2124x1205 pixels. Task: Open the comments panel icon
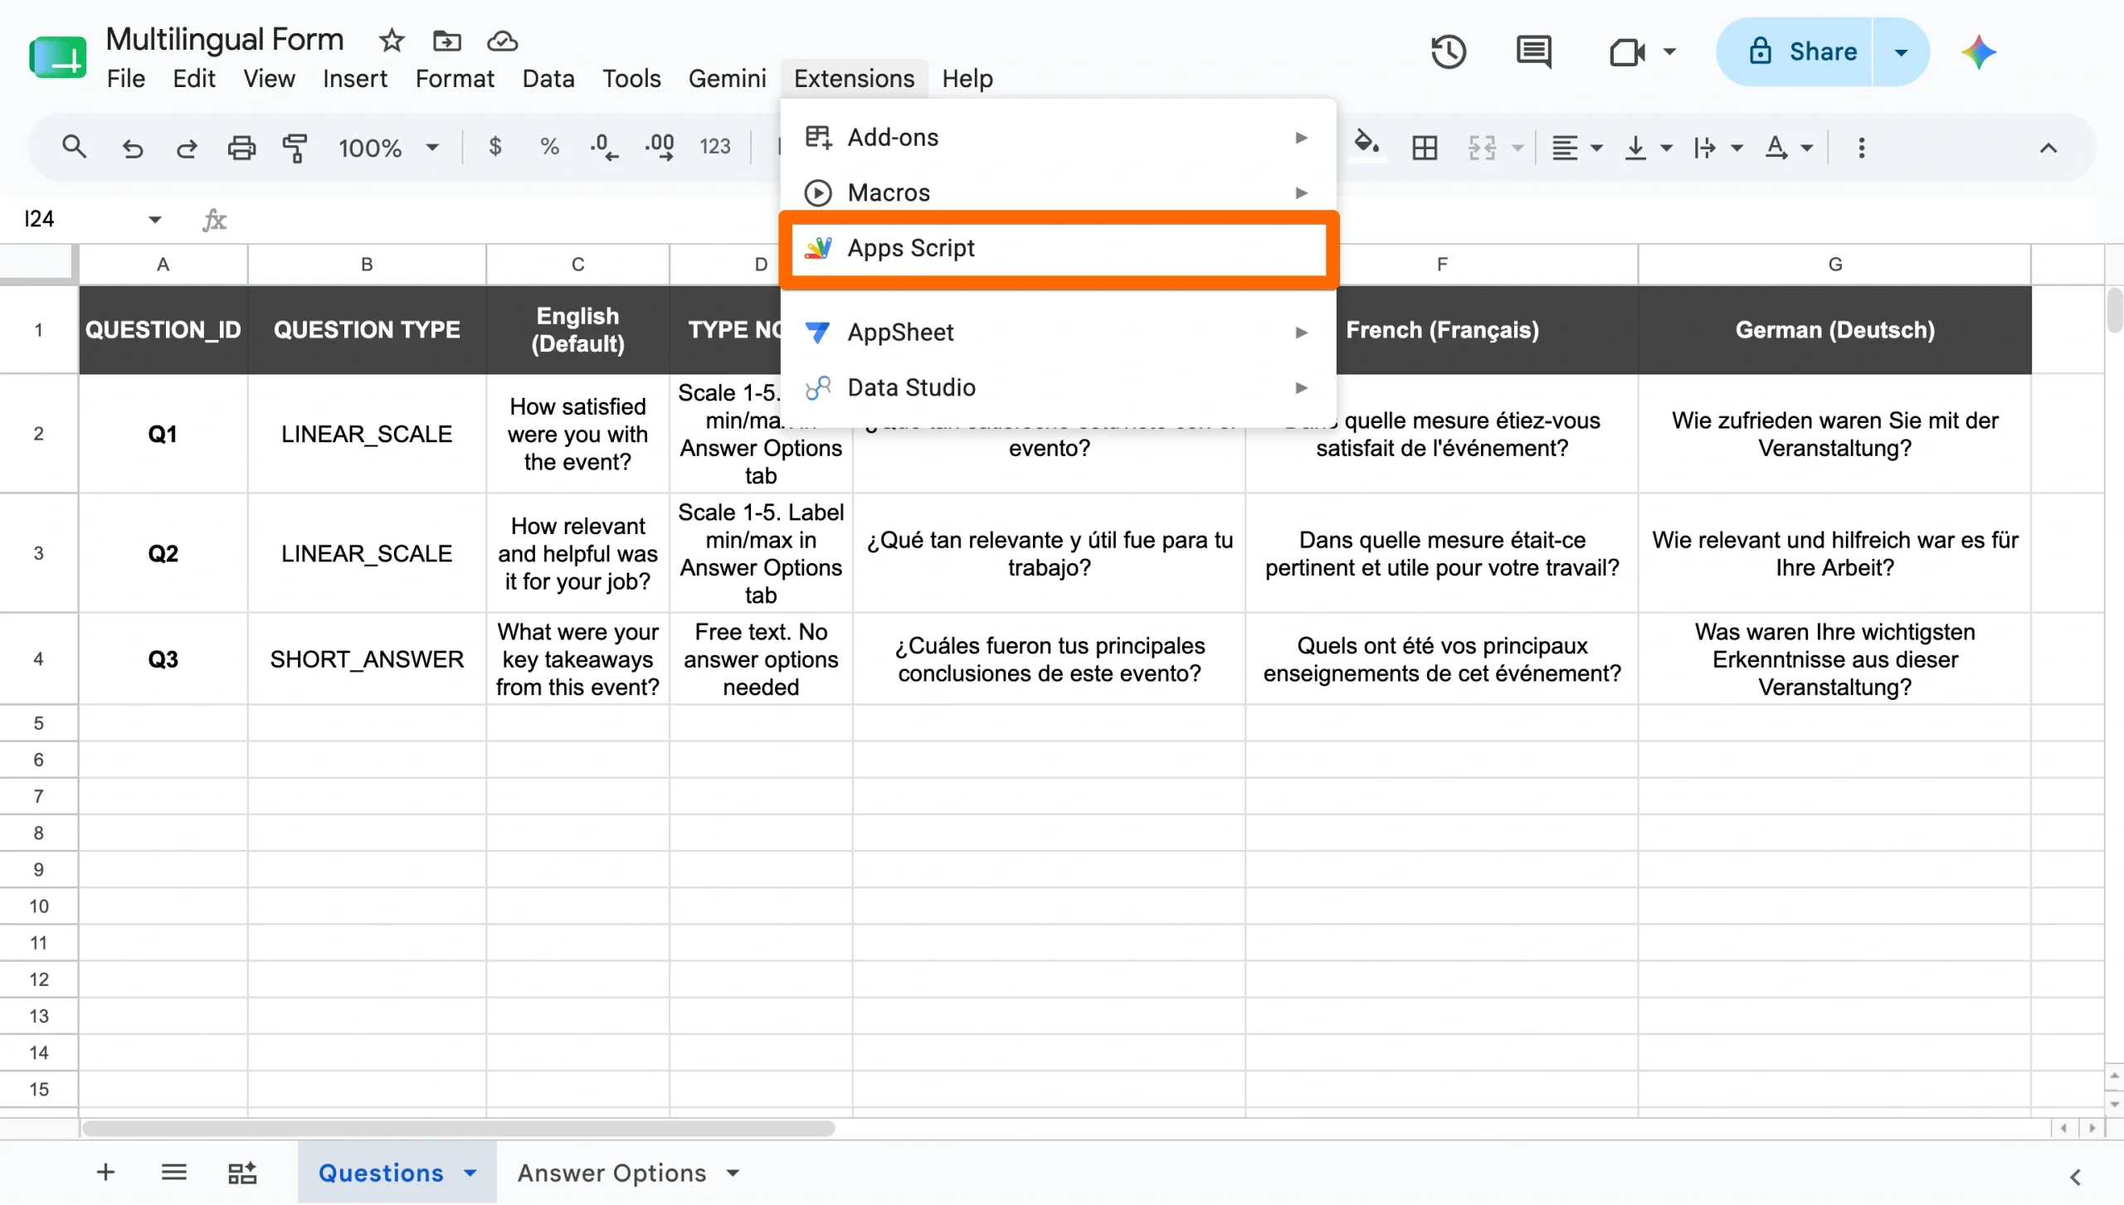(1533, 52)
